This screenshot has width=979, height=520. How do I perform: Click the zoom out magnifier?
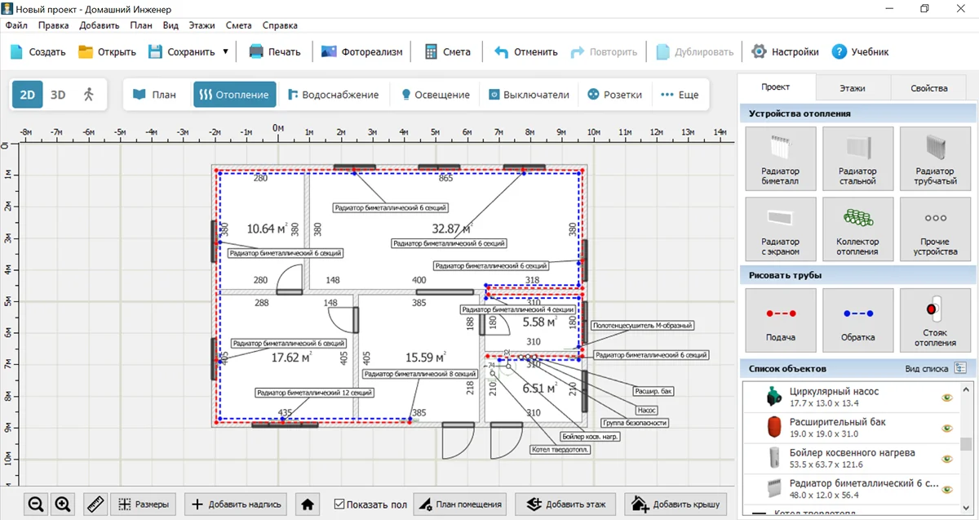[36, 504]
